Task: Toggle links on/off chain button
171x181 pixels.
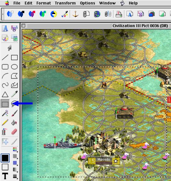Action: tap(108, 14)
